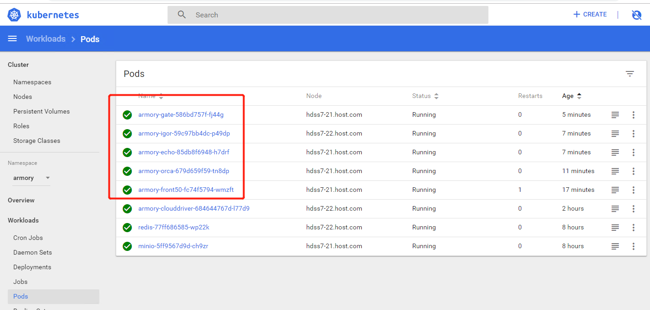This screenshot has height=310, width=650.
Task: Click into the Search field
Action: tap(327, 15)
